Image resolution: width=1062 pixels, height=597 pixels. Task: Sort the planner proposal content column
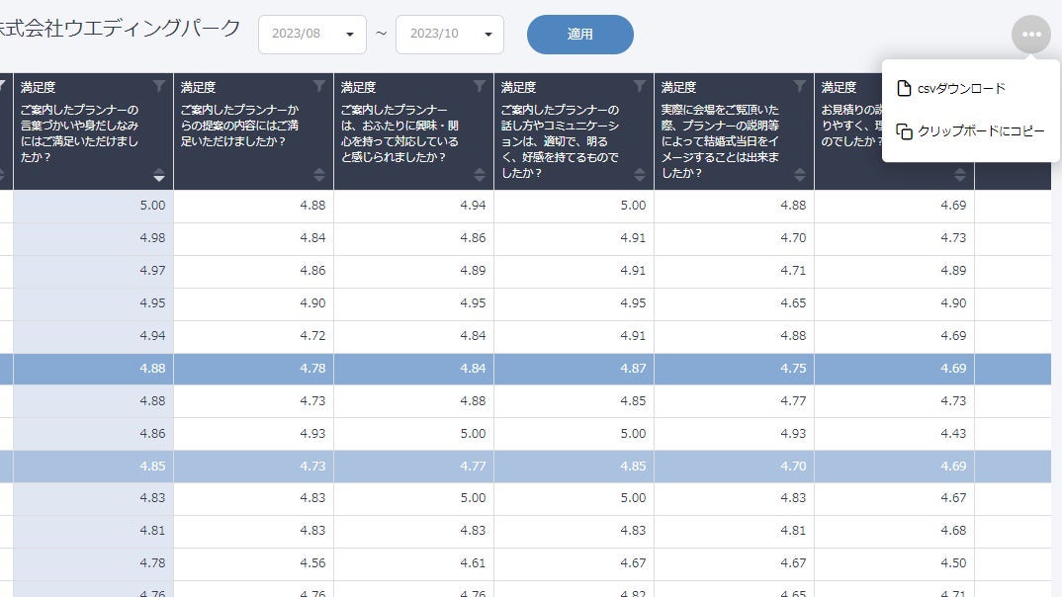tap(318, 175)
